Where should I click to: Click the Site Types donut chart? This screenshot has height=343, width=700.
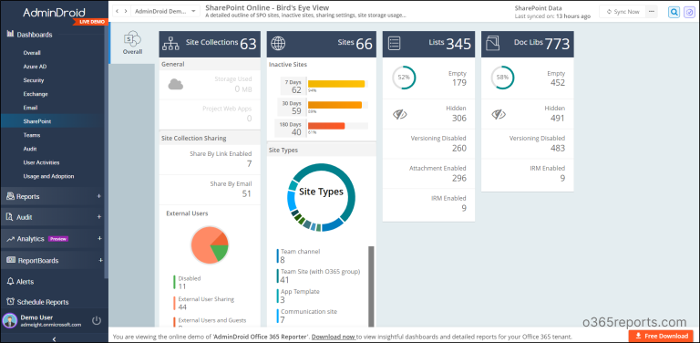coord(321,197)
